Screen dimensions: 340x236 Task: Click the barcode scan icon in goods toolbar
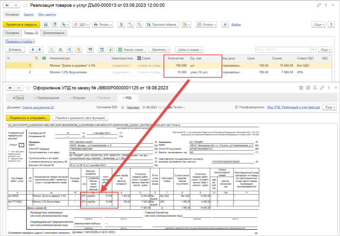point(90,50)
